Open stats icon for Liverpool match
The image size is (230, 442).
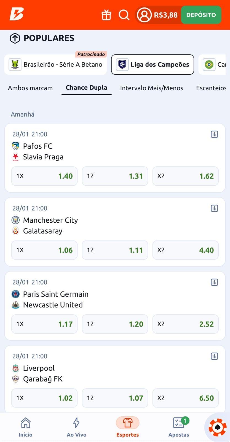coord(214,356)
